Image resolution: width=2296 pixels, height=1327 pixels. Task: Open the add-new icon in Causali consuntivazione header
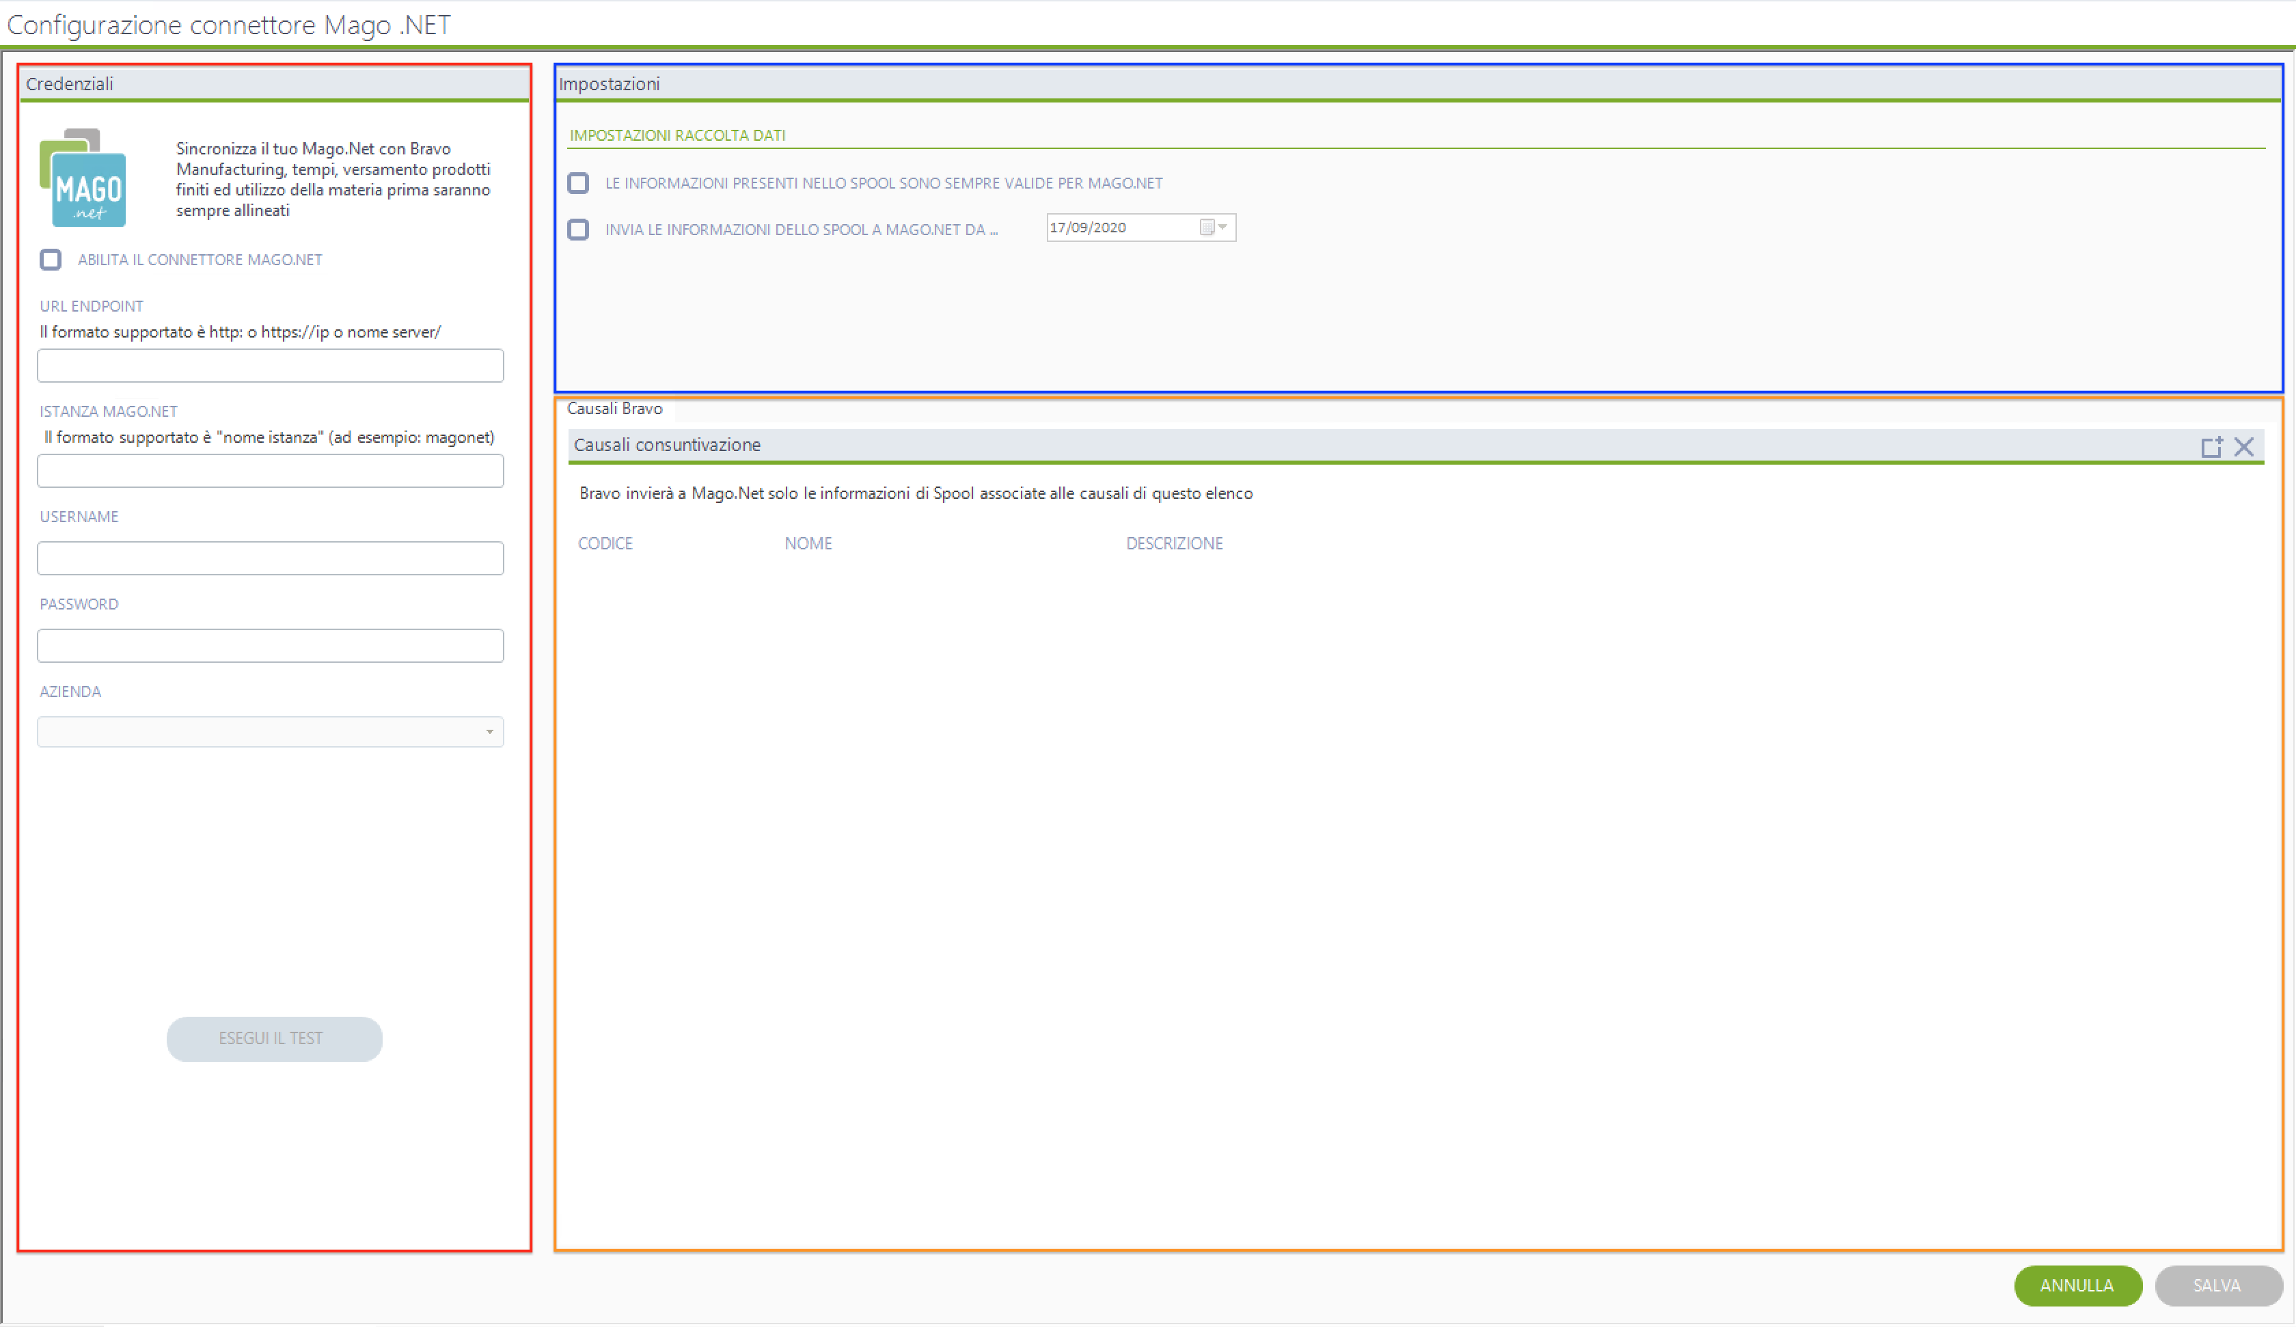coord(2211,447)
